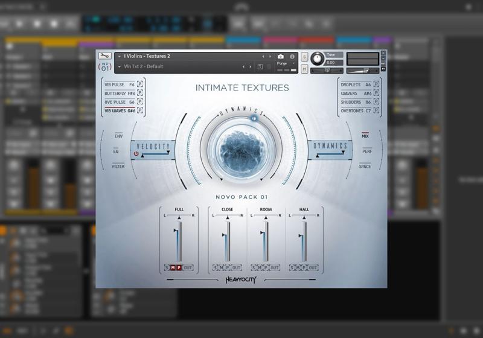
Task: Switch to the SPACE tab
Action: tap(365, 166)
